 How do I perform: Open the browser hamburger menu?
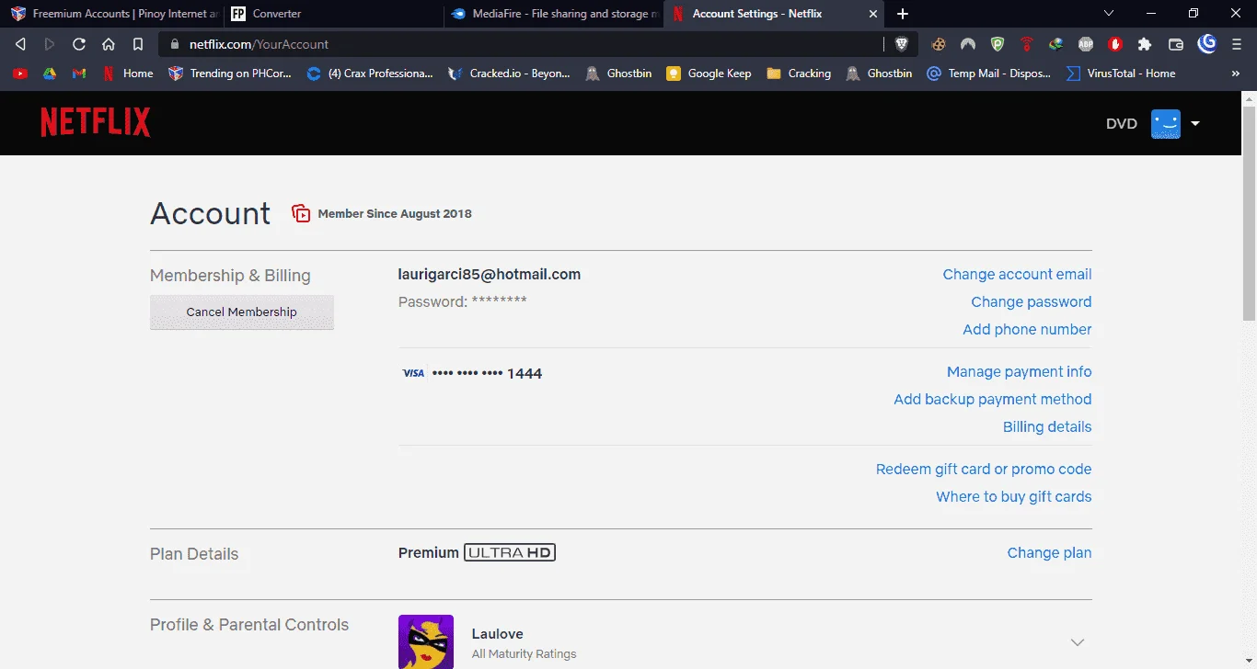pyautogui.click(x=1236, y=44)
